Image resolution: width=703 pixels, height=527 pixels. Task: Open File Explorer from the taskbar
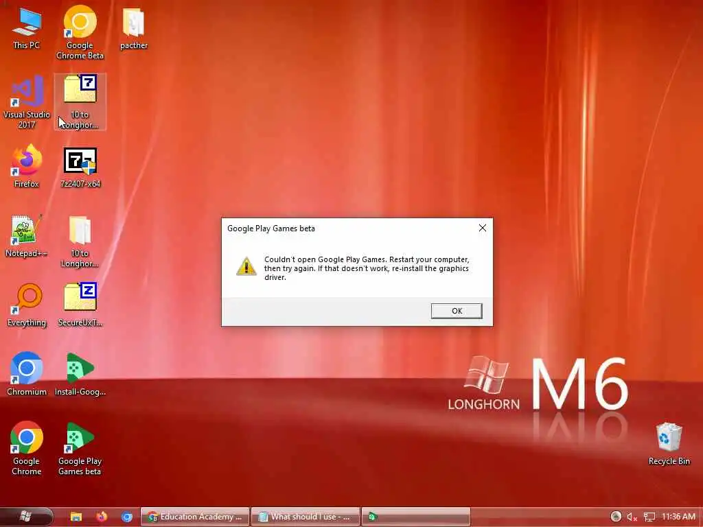[x=76, y=517]
